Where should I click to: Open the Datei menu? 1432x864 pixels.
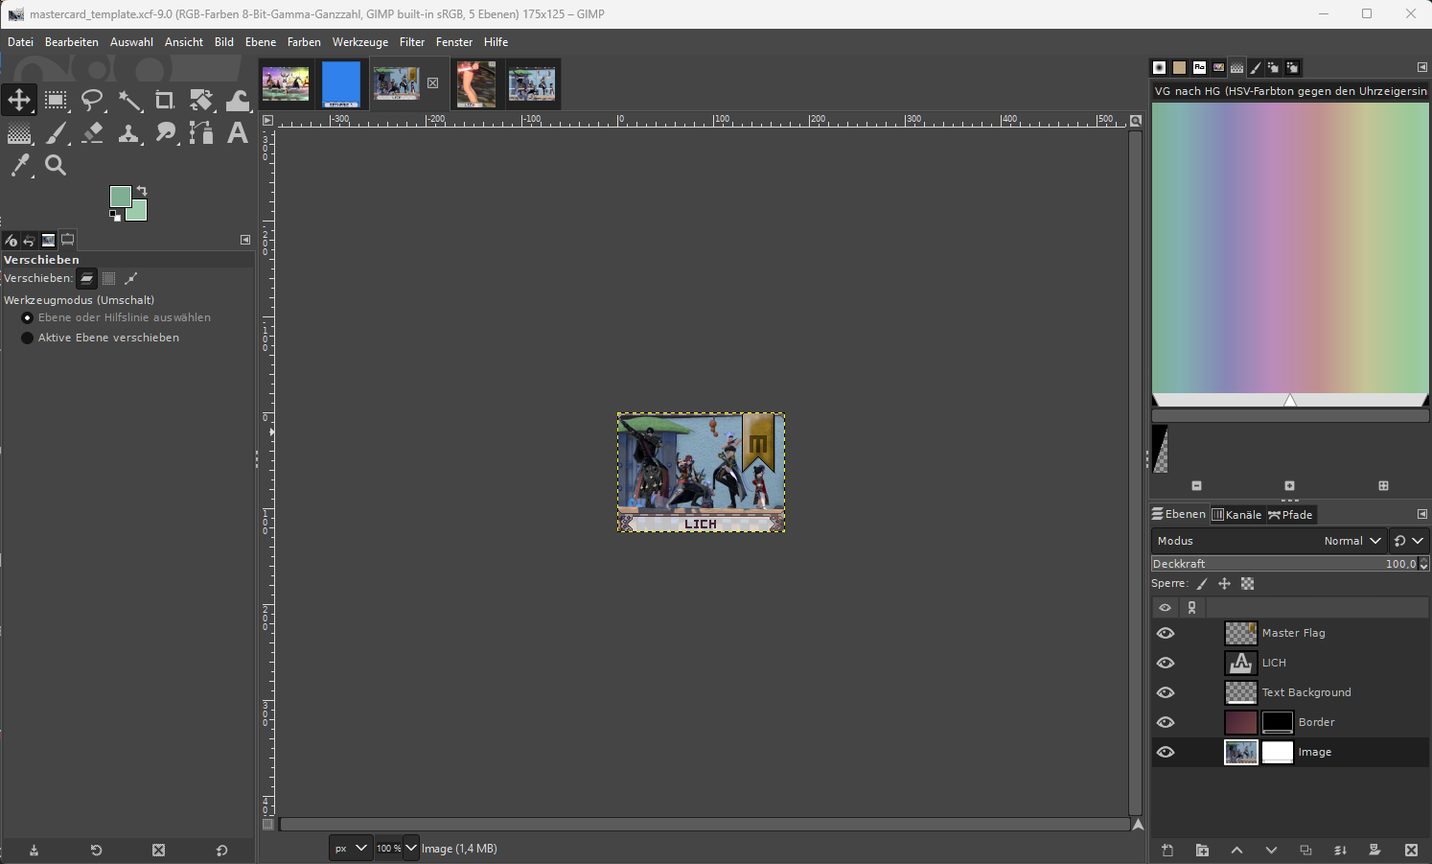tap(20, 42)
